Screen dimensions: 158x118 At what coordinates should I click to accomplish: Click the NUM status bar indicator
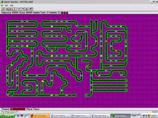(x=155, y=112)
